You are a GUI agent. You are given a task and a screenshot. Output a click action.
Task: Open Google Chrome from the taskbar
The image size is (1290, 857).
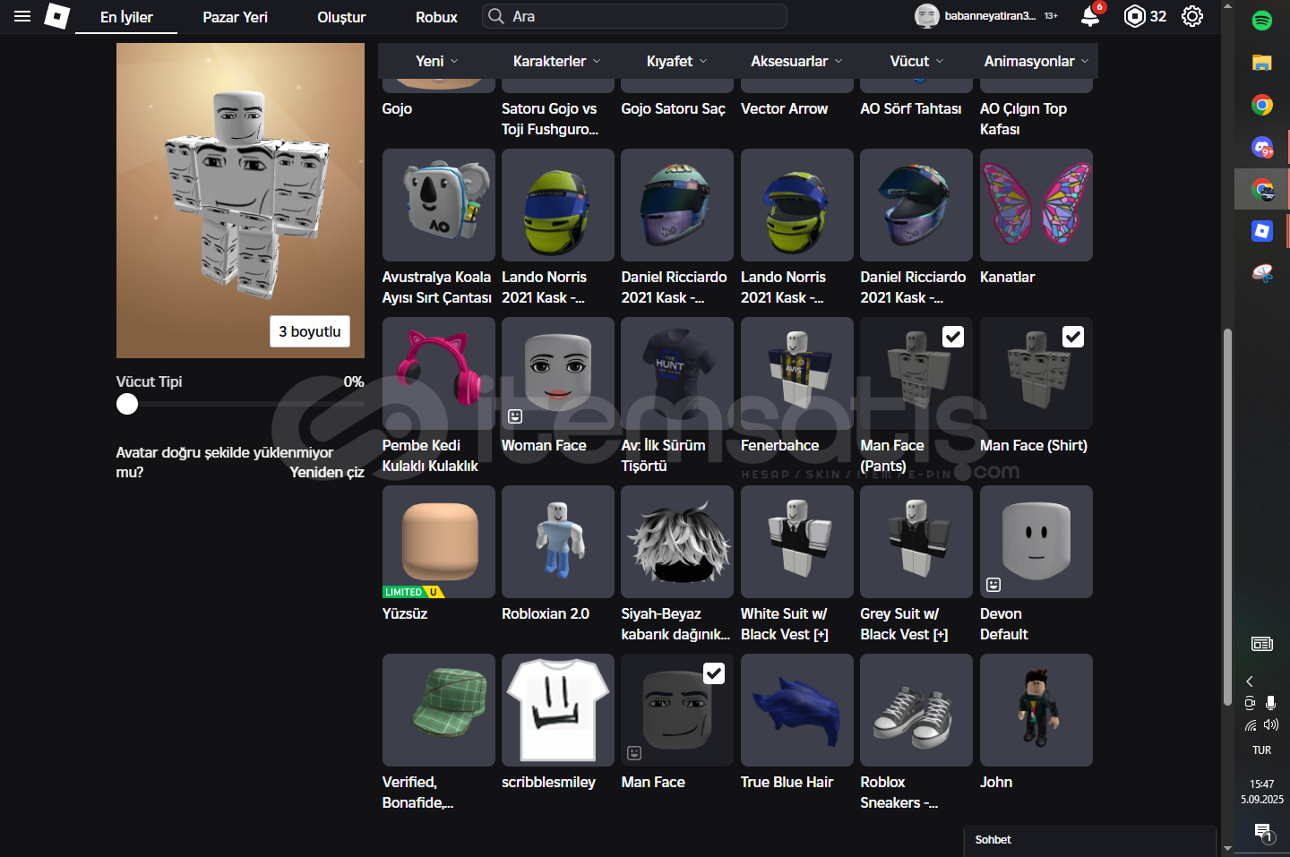click(1262, 105)
